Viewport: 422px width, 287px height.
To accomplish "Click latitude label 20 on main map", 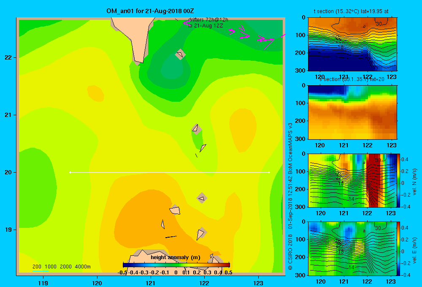I will pos(8,172).
